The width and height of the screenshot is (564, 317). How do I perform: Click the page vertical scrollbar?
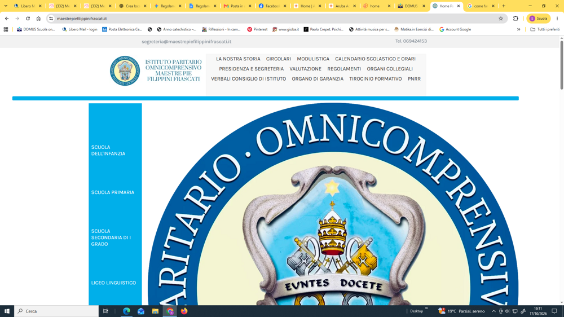coord(561,65)
